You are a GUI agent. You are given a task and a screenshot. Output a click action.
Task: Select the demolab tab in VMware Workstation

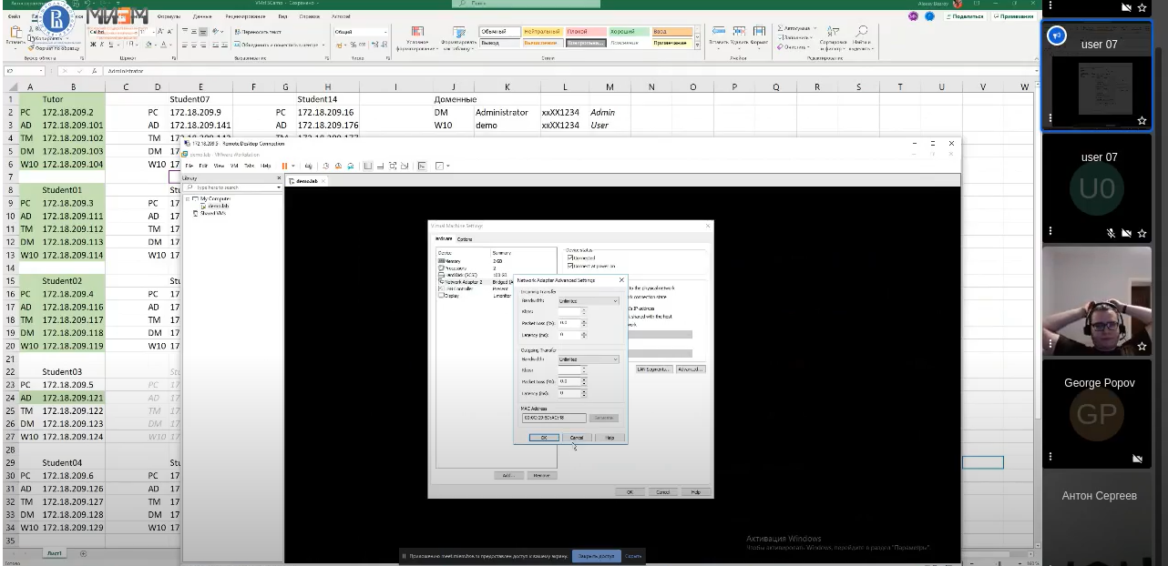(x=303, y=181)
